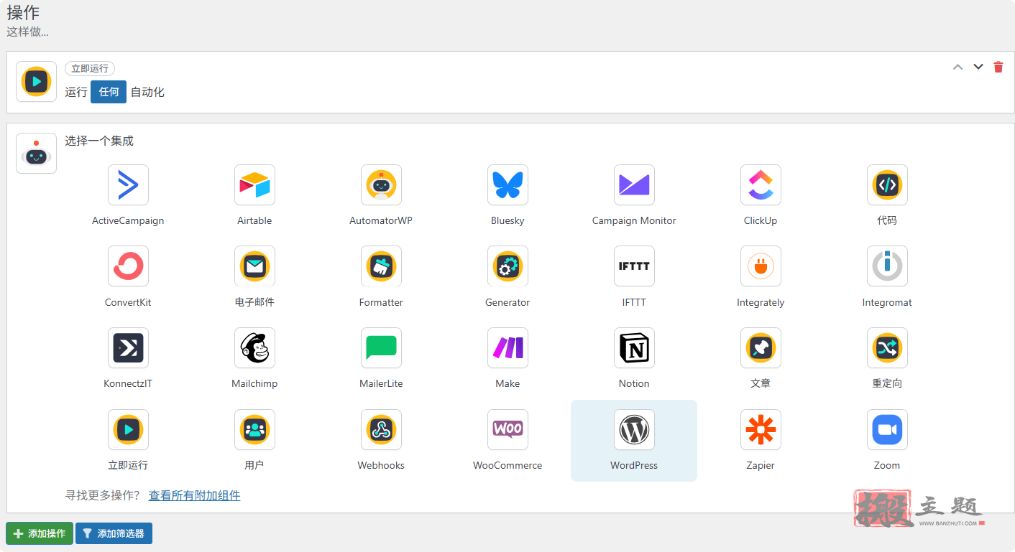The image size is (1015, 552).
Task: Pick the Zapier integration icon
Action: tap(761, 430)
